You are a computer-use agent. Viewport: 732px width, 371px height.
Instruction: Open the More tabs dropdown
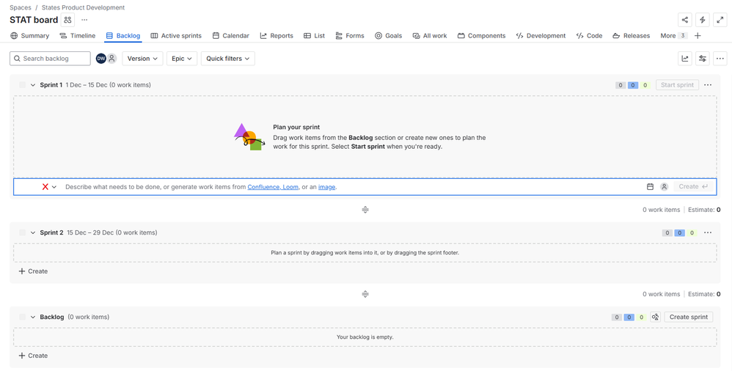[673, 35]
